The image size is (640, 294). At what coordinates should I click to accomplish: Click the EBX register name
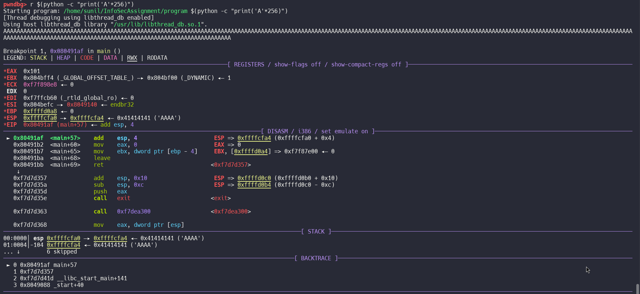[x=12, y=78]
